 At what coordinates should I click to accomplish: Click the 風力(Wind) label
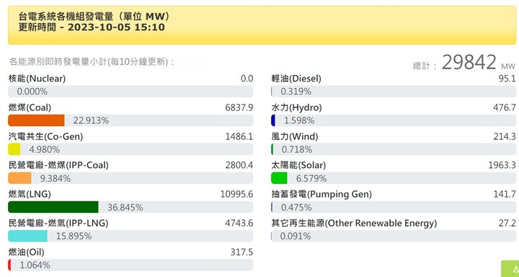[x=295, y=136]
